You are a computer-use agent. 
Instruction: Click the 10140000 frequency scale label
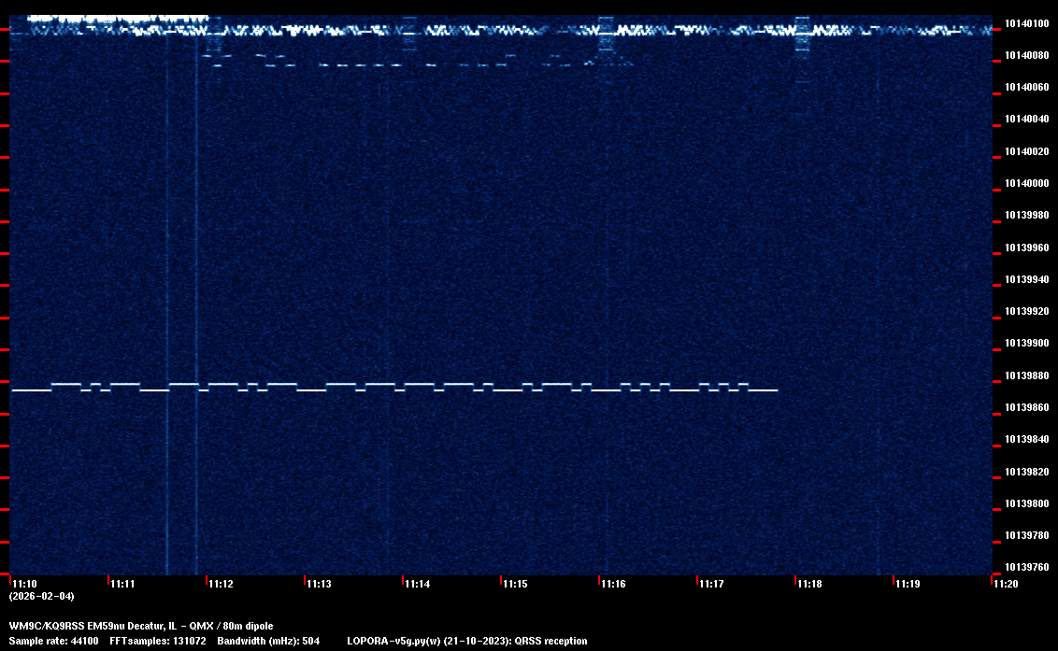click(x=1025, y=183)
